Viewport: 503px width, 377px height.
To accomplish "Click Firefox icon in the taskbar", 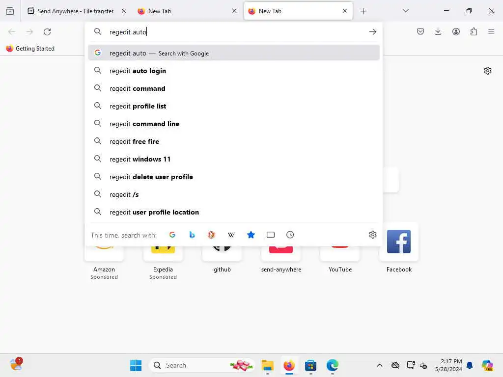I will click(x=289, y=365).
